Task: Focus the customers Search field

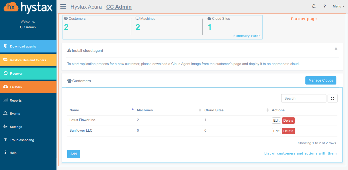Action: (x=304, y=98)
